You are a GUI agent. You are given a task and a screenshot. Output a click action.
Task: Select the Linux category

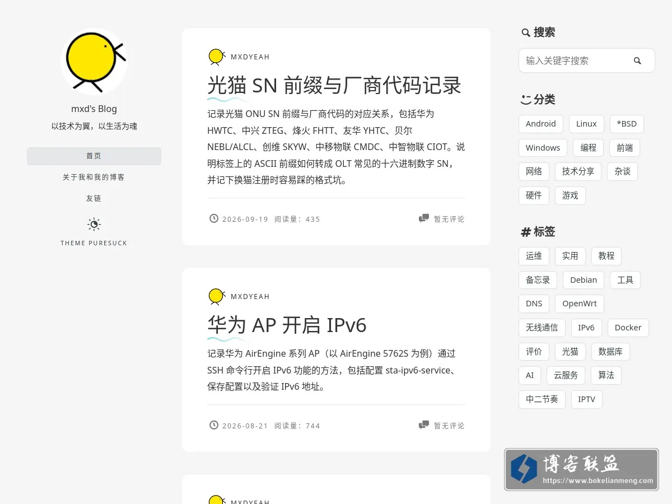[x=586, y=124]
